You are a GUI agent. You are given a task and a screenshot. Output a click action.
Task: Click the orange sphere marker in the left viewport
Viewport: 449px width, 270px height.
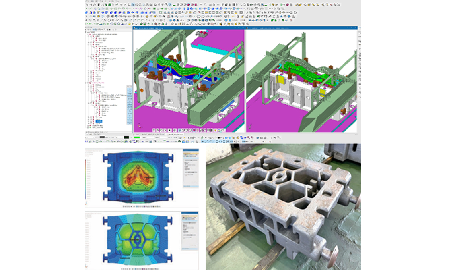pyautogui.click(x=142, y=89)
